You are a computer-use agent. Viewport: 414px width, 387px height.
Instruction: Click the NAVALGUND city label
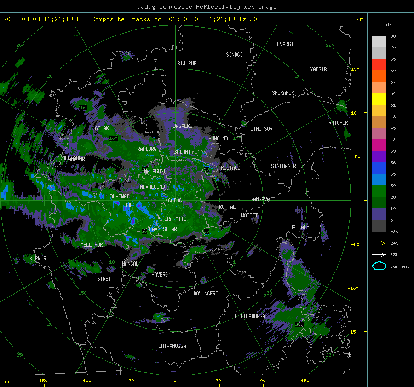[x=152, y=187]
